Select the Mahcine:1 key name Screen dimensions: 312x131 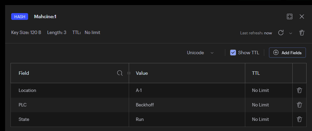point(45,17)
